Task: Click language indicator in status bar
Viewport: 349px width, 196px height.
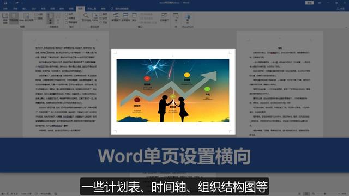Action: [45, 194]
